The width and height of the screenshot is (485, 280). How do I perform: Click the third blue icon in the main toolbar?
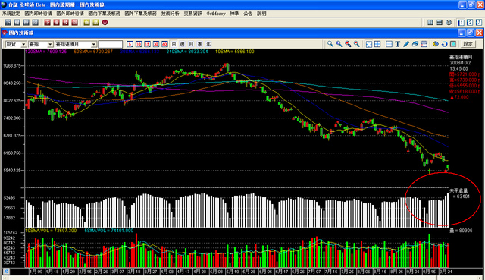click(27, 22)
